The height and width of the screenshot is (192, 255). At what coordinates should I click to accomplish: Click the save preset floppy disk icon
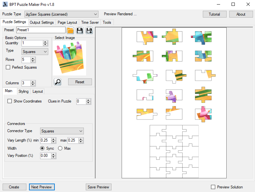click(x=80, y=30)
